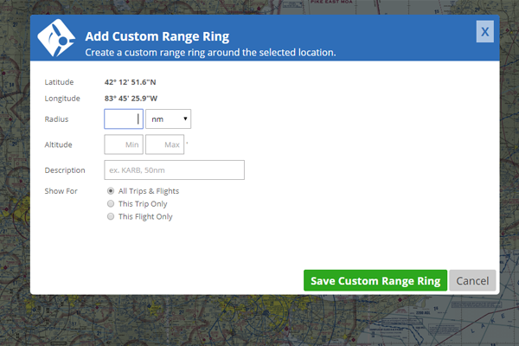Image resolution: width=519 pixels, height=346 pixels.
Task: Click the Altitude Min field
Action: [x=124, y=144]
